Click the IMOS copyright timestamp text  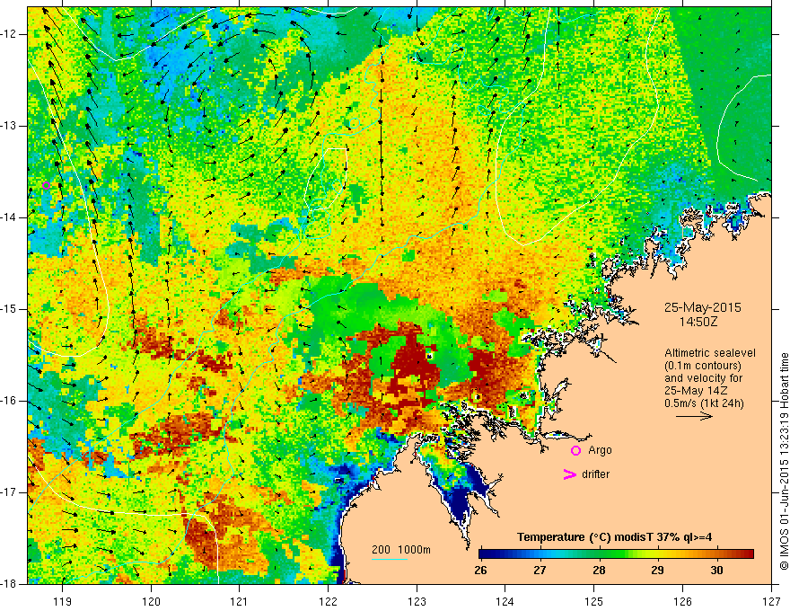(x=784, y=462)
